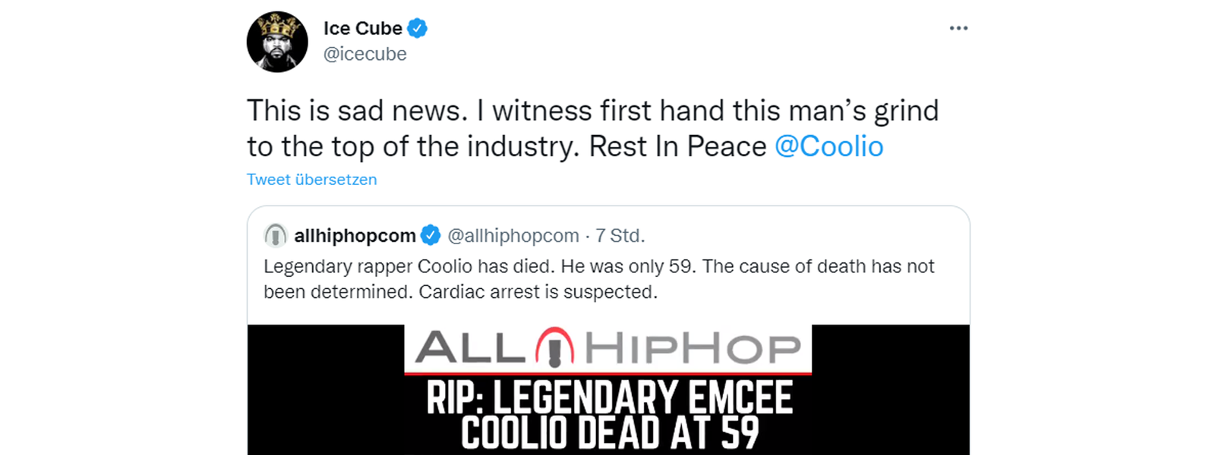Expand the embedded article image
Viewport: 1215px width, 455px height.
click(x=607, y=387)
